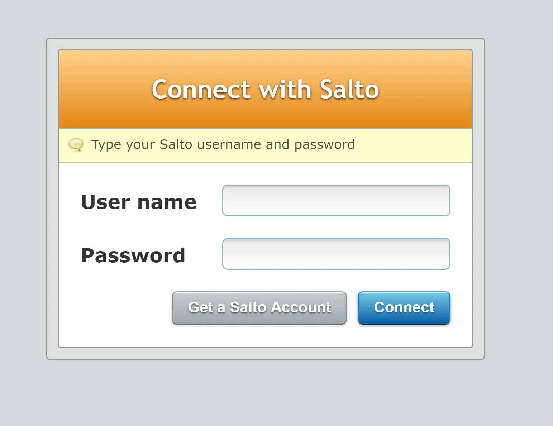Open the Get a Salto Account button
The height and width of the screenshot is (426, 553).
tap(259, 308)
